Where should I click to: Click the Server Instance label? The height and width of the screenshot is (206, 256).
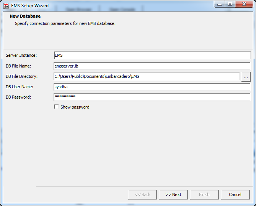click(21, 55)
